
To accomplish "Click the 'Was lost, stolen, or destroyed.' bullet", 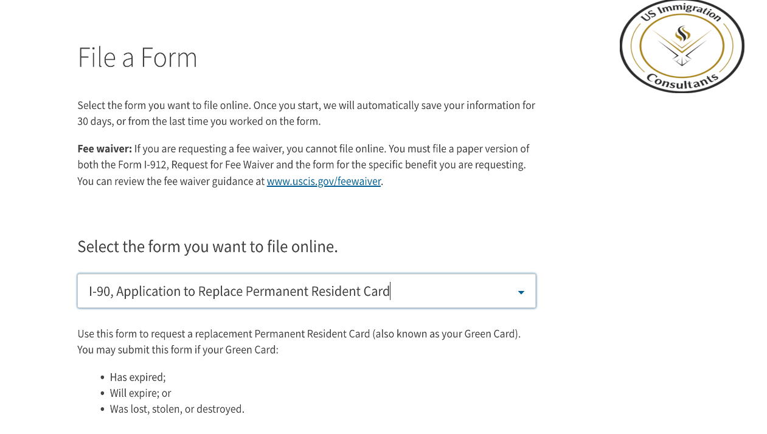I will [177, 409].
